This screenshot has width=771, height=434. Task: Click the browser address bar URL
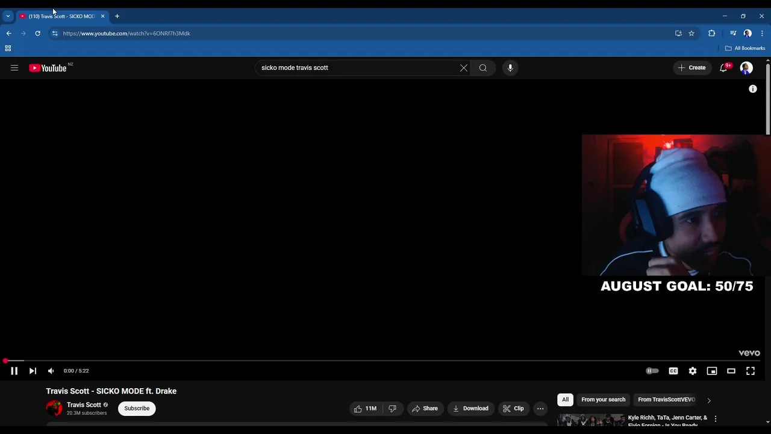click(126, 34)
